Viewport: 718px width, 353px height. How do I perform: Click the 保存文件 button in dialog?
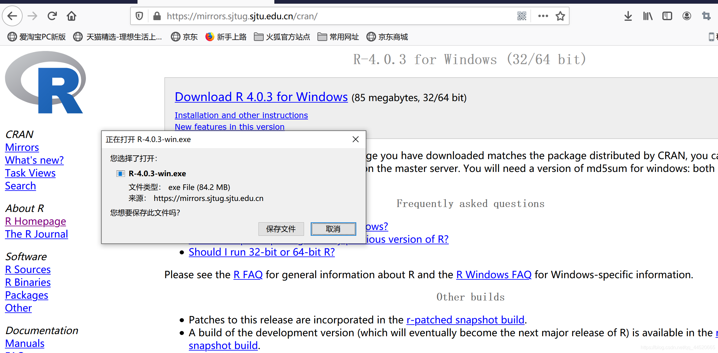pyautogui.click(x=281, y=229)
